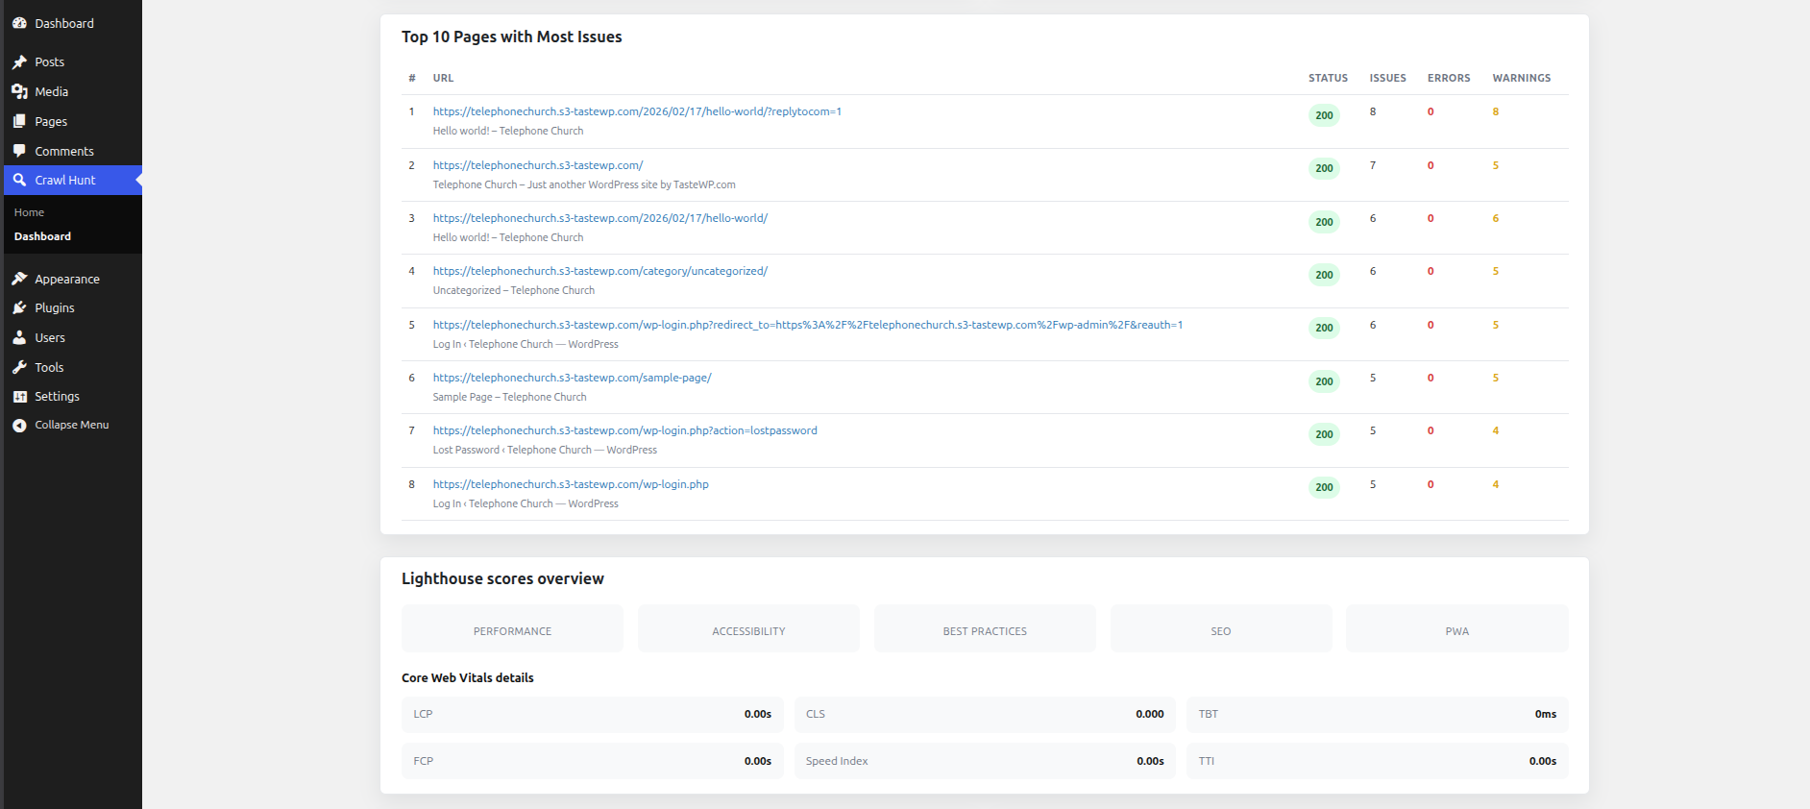Open the hello-world replytocom URL link
This screenshot has width=1810, height=809.
(637, 111)
